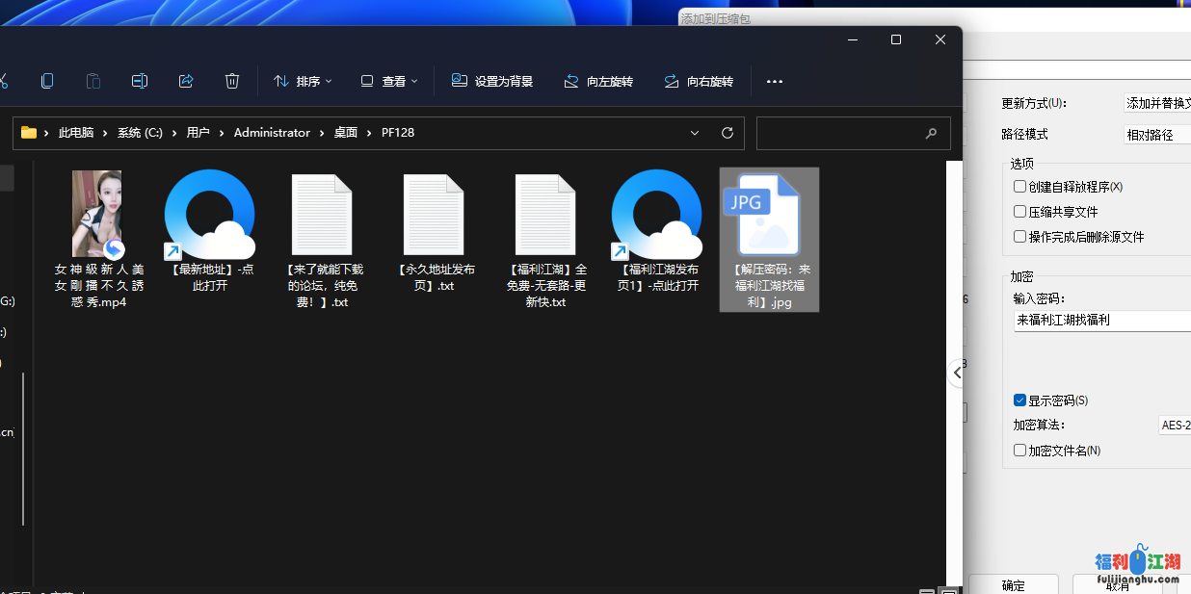Image resolution: width=1191 pixels, height=594 pixels.
Task: Rotate the image left using 向左旋转
Action: [x=598, y=81]
